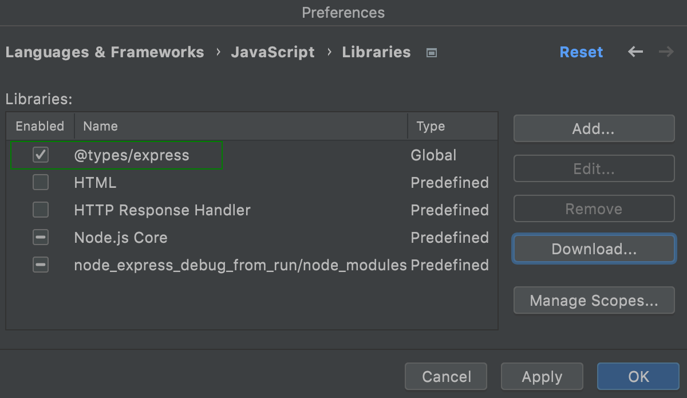Viewport: 687px width, 398px height.
Task: Toggle the node_express_debug_from_run/node_modules checkbox
Action: (40, 265)
